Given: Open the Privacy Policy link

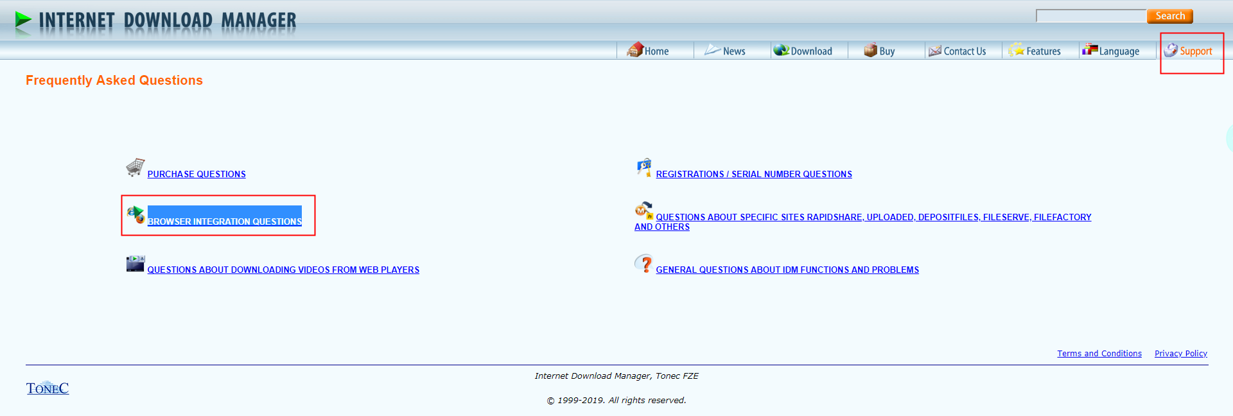Looking at the screenshot, I should point(1181,354).
